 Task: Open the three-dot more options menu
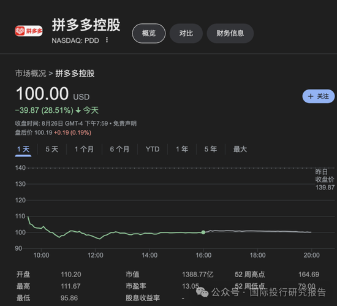coord(107,40)
